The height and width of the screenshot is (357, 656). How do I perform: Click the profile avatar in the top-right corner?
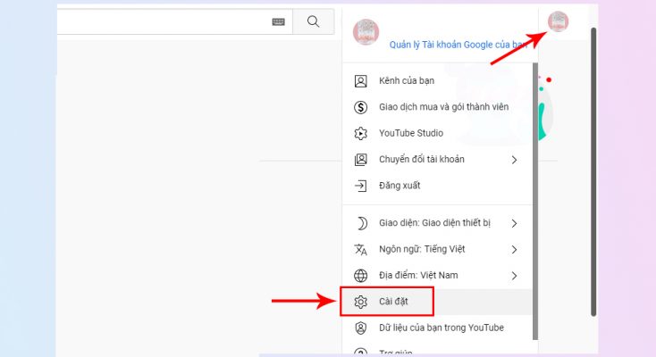[x=558, y=21]
